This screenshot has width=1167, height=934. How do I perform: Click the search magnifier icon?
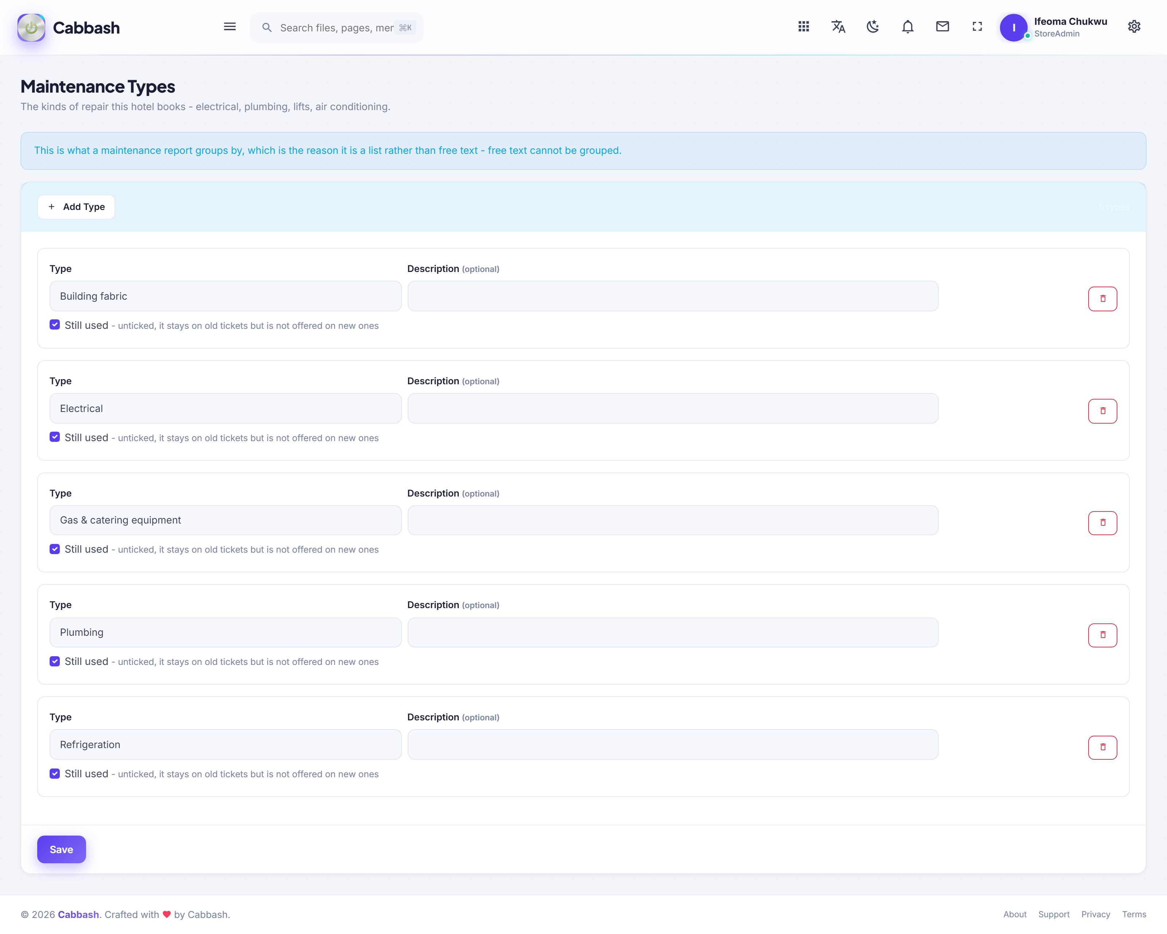point(267,28)
